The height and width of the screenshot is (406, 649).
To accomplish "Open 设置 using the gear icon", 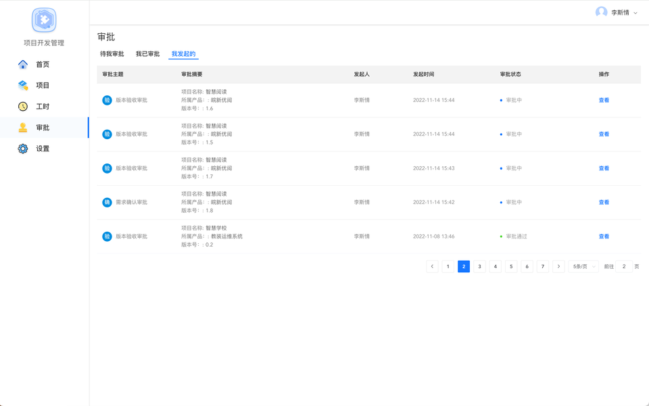I will tap(23, 149).
